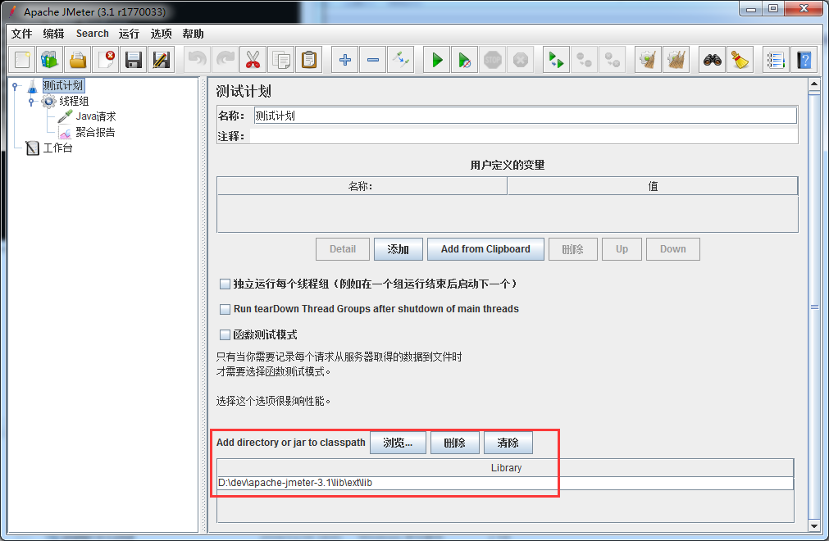Select the 聚合报告 tree node
The image size is (829, 541).
coord(95,132)
